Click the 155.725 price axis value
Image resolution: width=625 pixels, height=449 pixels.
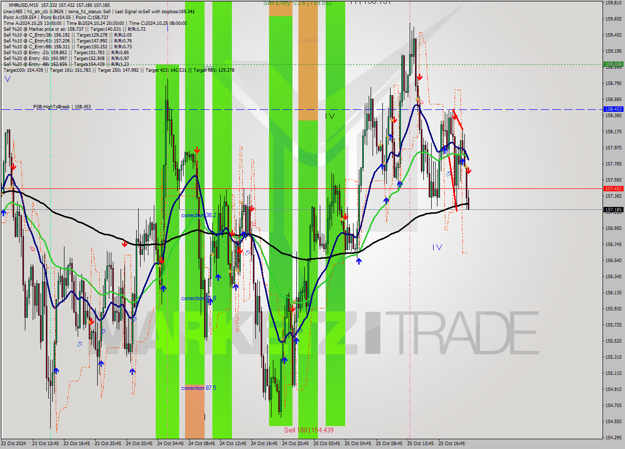613,325
